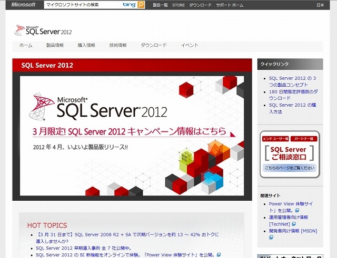337x258 pixels.
Task: Click the 関連サイト heading
Action: pos(270,195)
